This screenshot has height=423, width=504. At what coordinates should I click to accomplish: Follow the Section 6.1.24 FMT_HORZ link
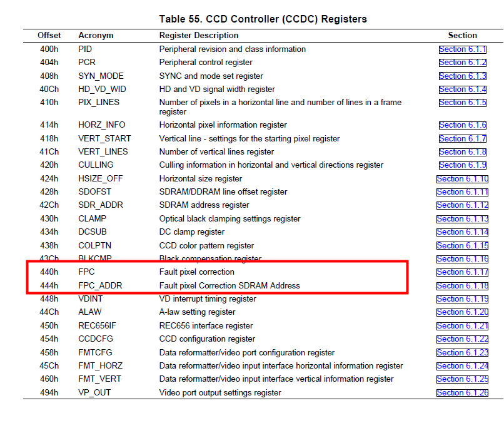462,366
